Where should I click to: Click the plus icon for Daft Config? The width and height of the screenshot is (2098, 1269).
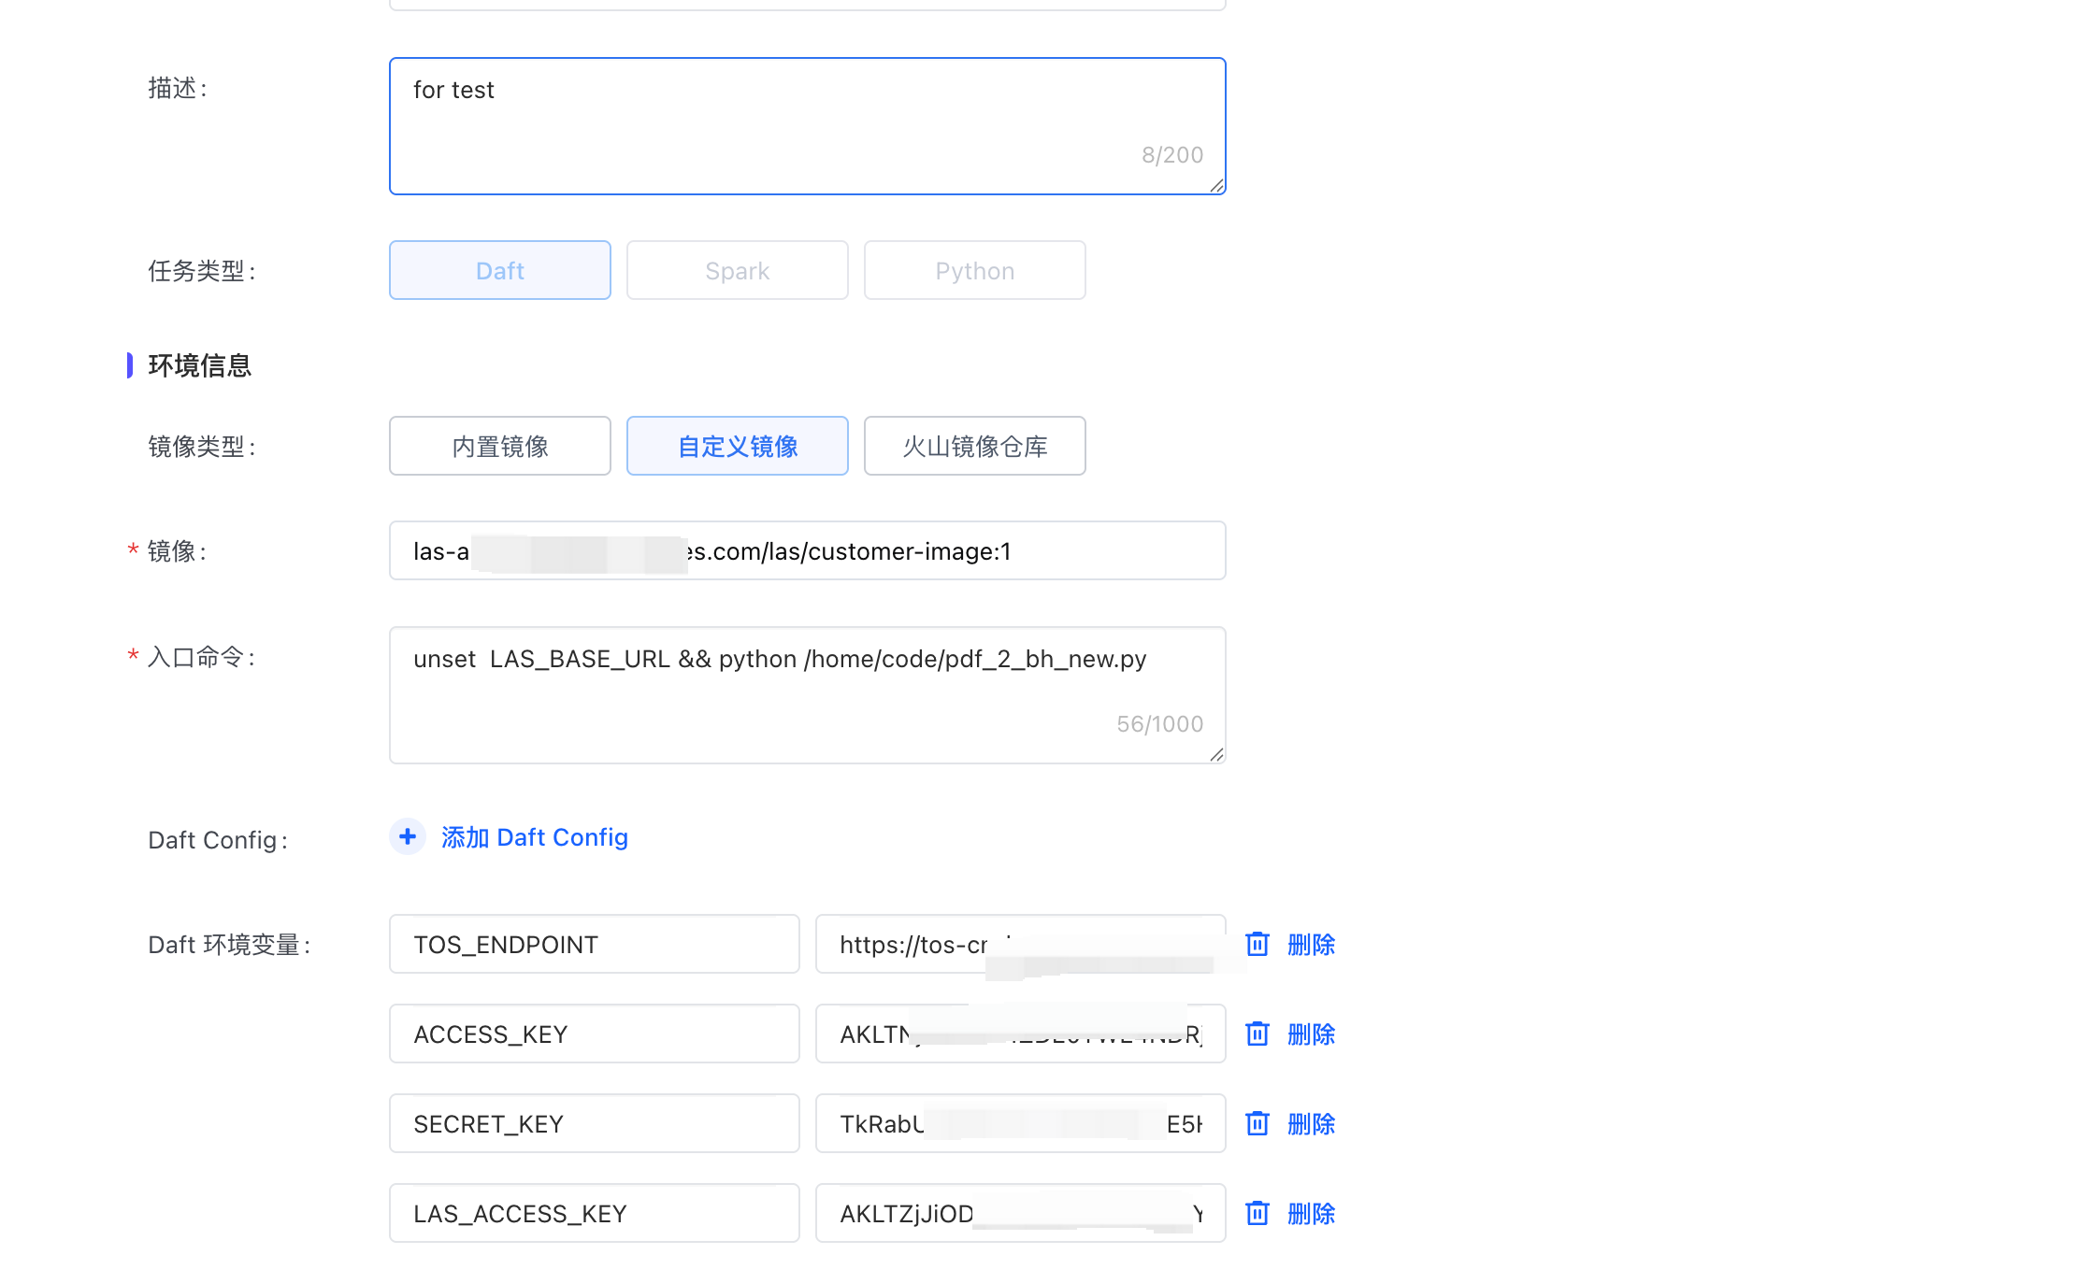[408, 837]
